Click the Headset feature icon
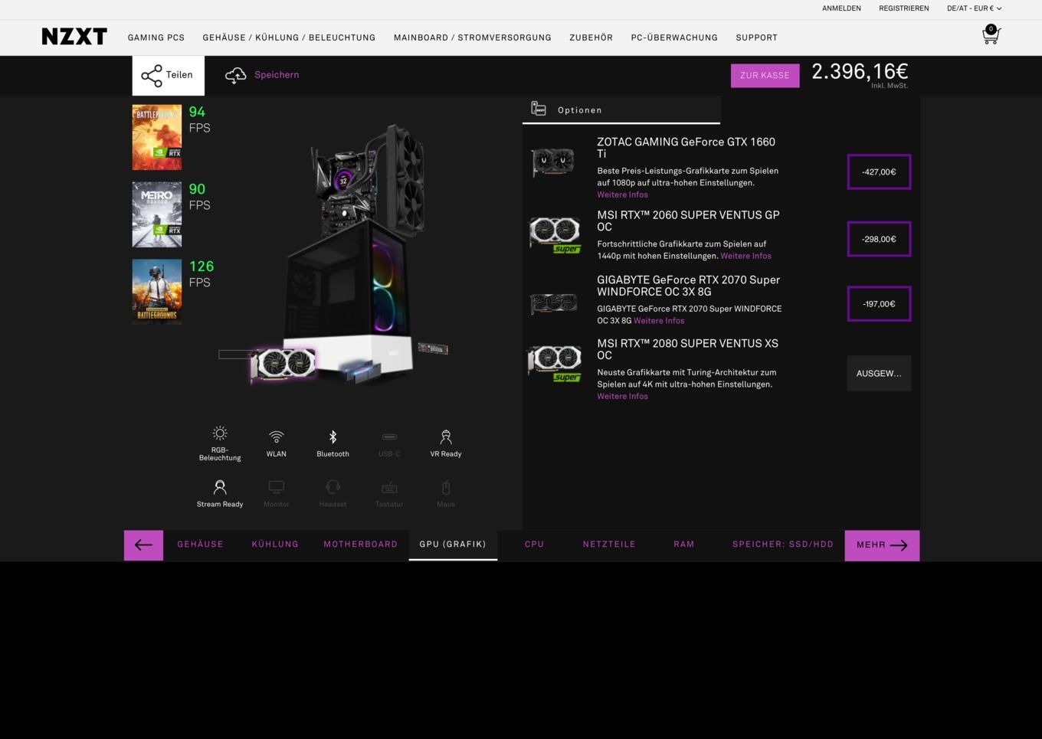The height and width of the screenshot is (739, 1042). click(x=333, y=487)
